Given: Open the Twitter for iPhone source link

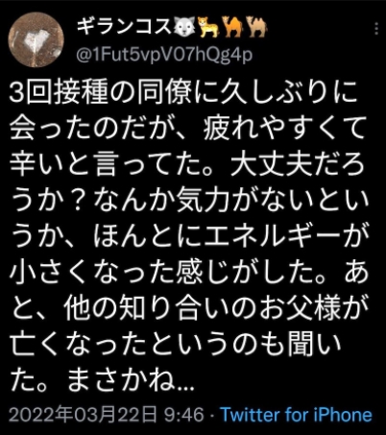Looking at the screenshot, I should tap(296, 415).
